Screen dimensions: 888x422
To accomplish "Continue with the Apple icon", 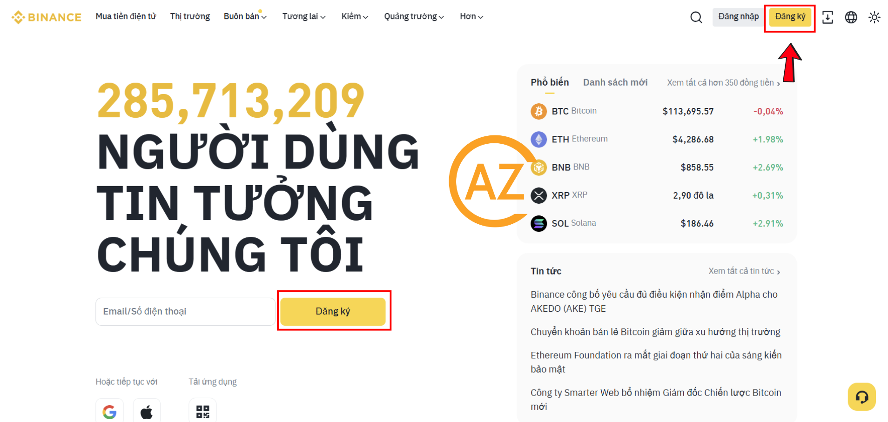I will pos(147,411).
